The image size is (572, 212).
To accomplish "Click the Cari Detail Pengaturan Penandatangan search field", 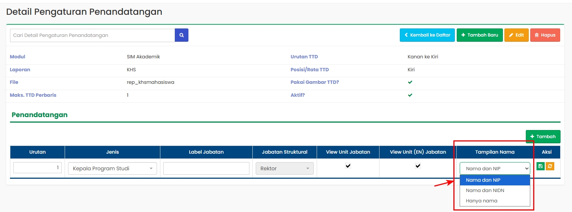I will pos(92,35).
